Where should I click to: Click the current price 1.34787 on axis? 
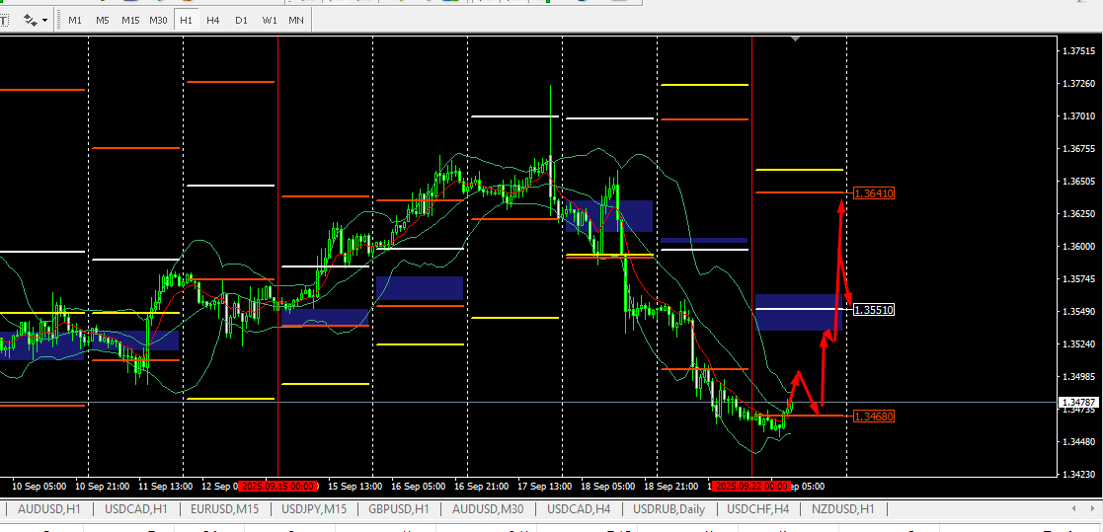point(1079,402)
